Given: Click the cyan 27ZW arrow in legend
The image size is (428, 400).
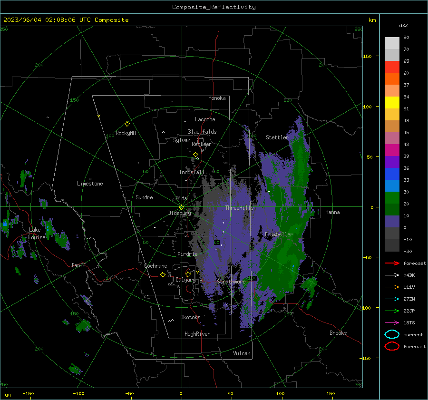Looking at the screenshot, I should [x=392, y=299].
